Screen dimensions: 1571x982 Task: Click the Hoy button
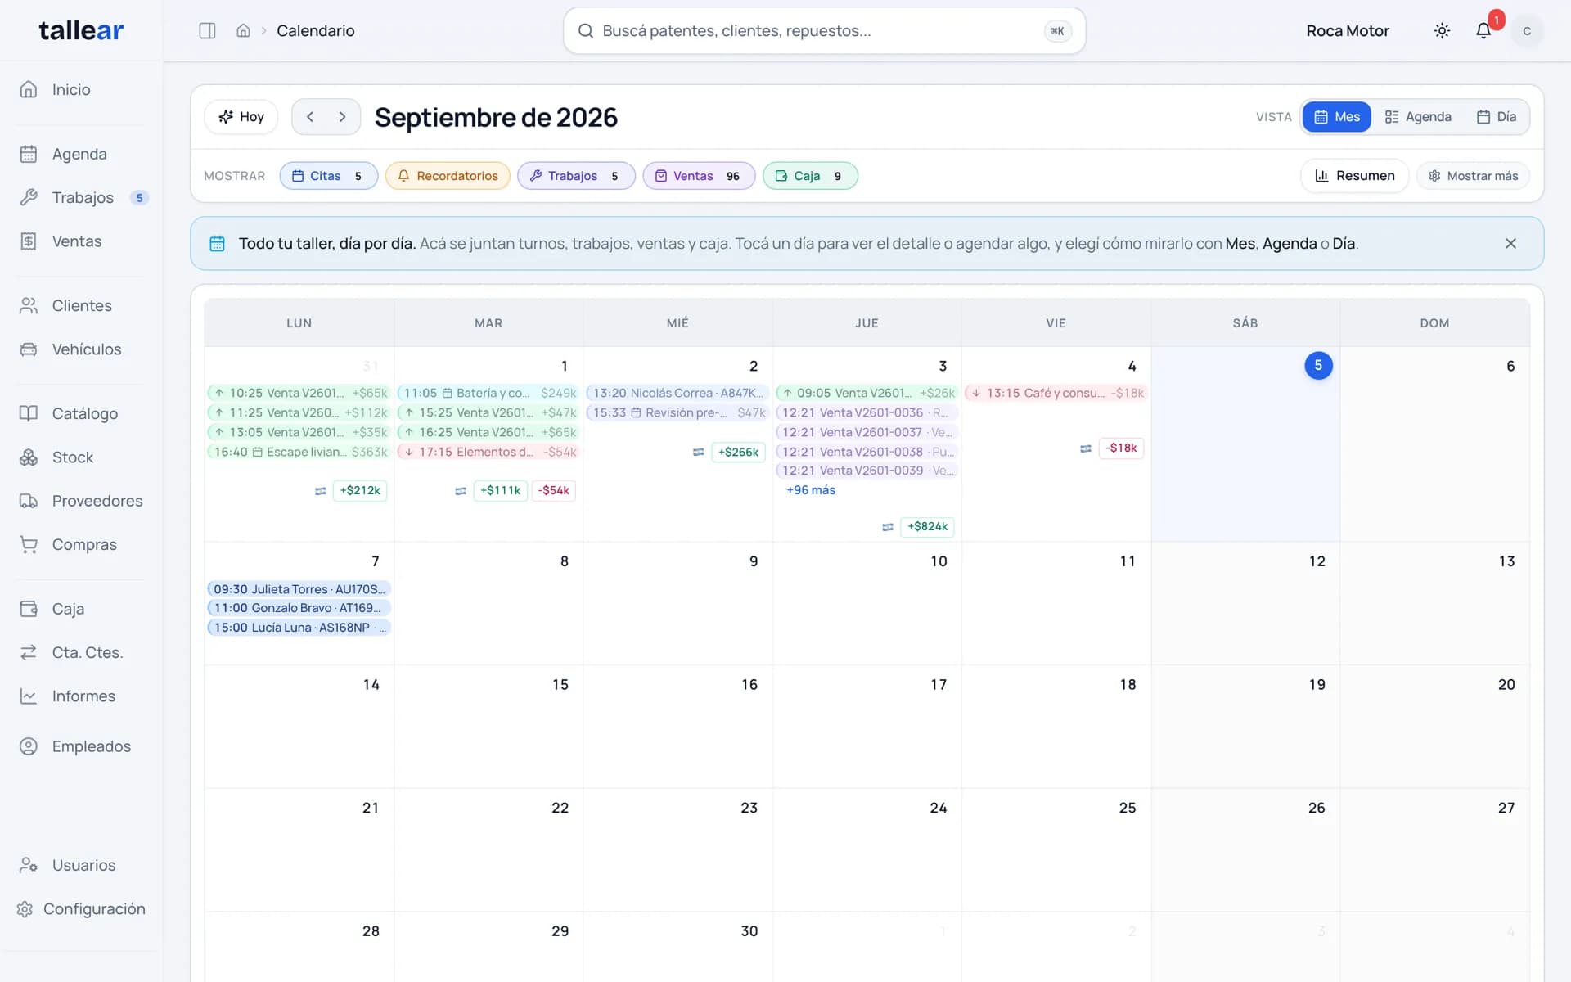pos(241,117)
